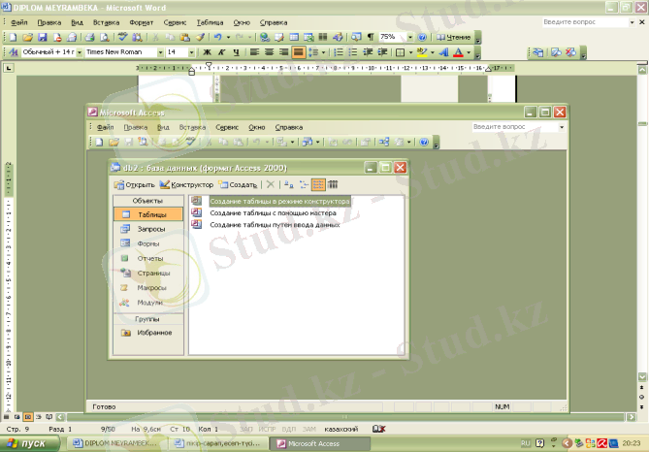
Task: Click the New database icon in Access toolbar
Action: click(99, 142)
